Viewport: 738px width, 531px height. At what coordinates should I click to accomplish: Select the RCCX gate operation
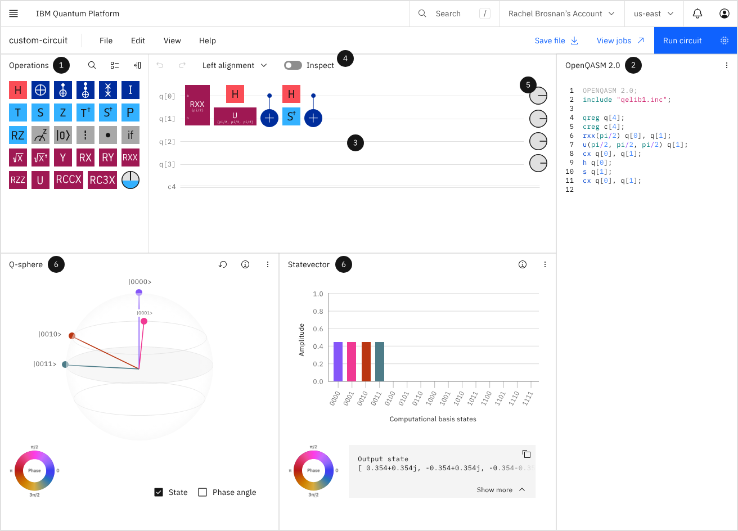point(69,180)
